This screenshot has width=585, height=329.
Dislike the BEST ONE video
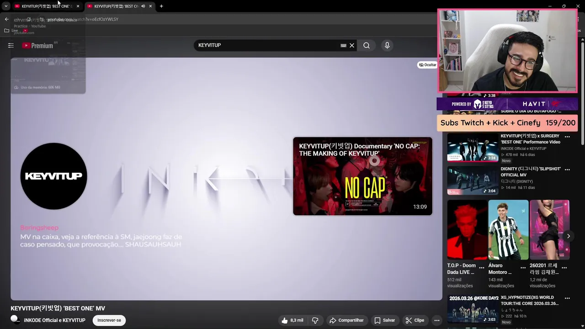click(x=315, y=320)
